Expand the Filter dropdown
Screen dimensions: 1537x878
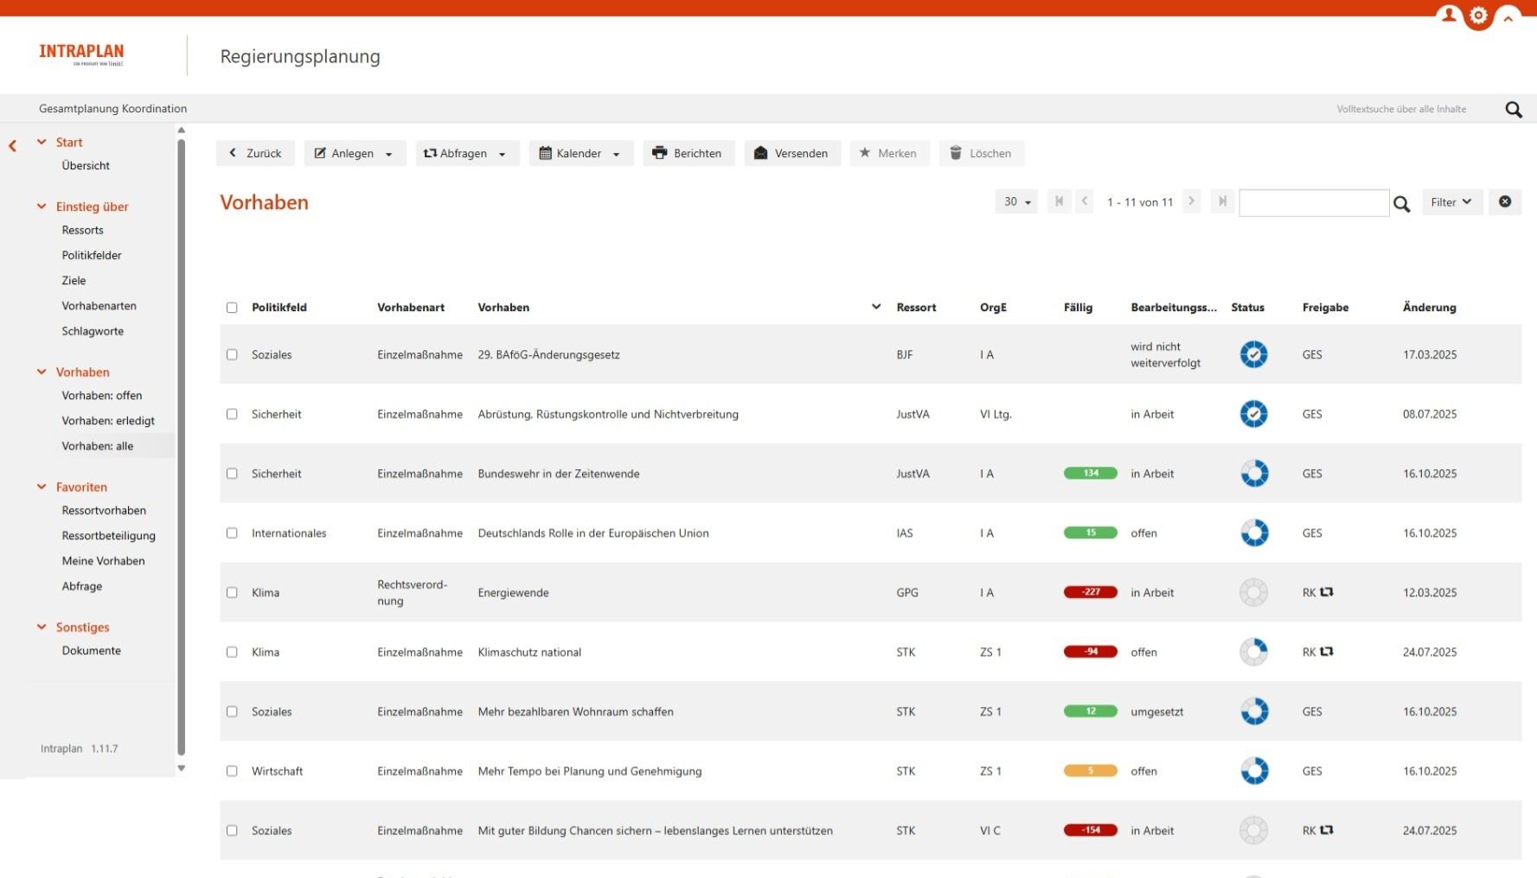[x=1451, y=202]
